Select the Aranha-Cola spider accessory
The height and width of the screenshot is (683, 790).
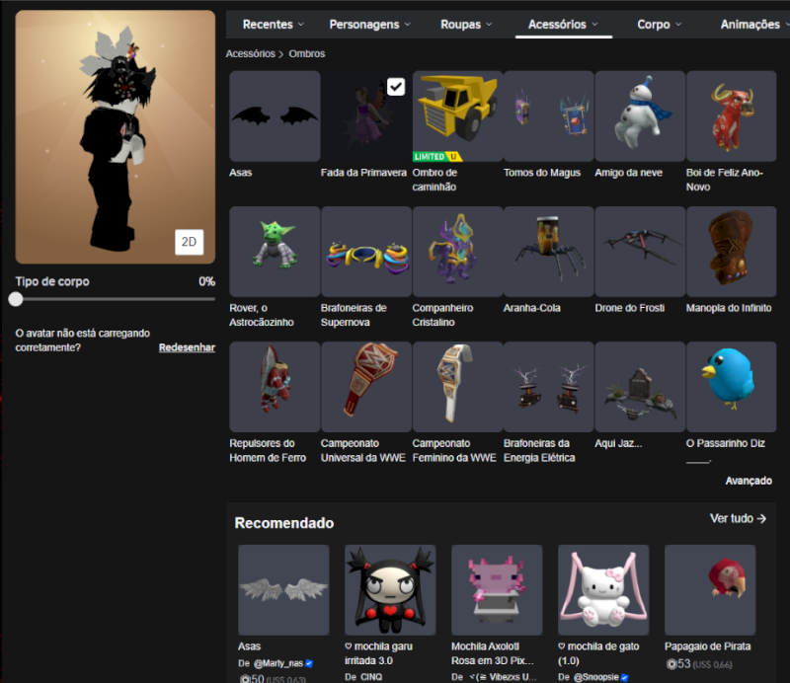tap(548, 251)
